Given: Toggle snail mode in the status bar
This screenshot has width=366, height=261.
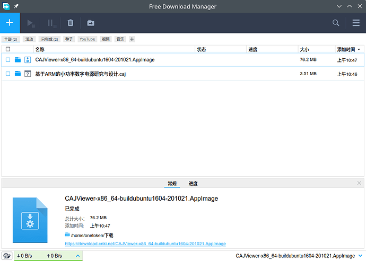Looking at the screenshot, I should (x=7, y=256).
